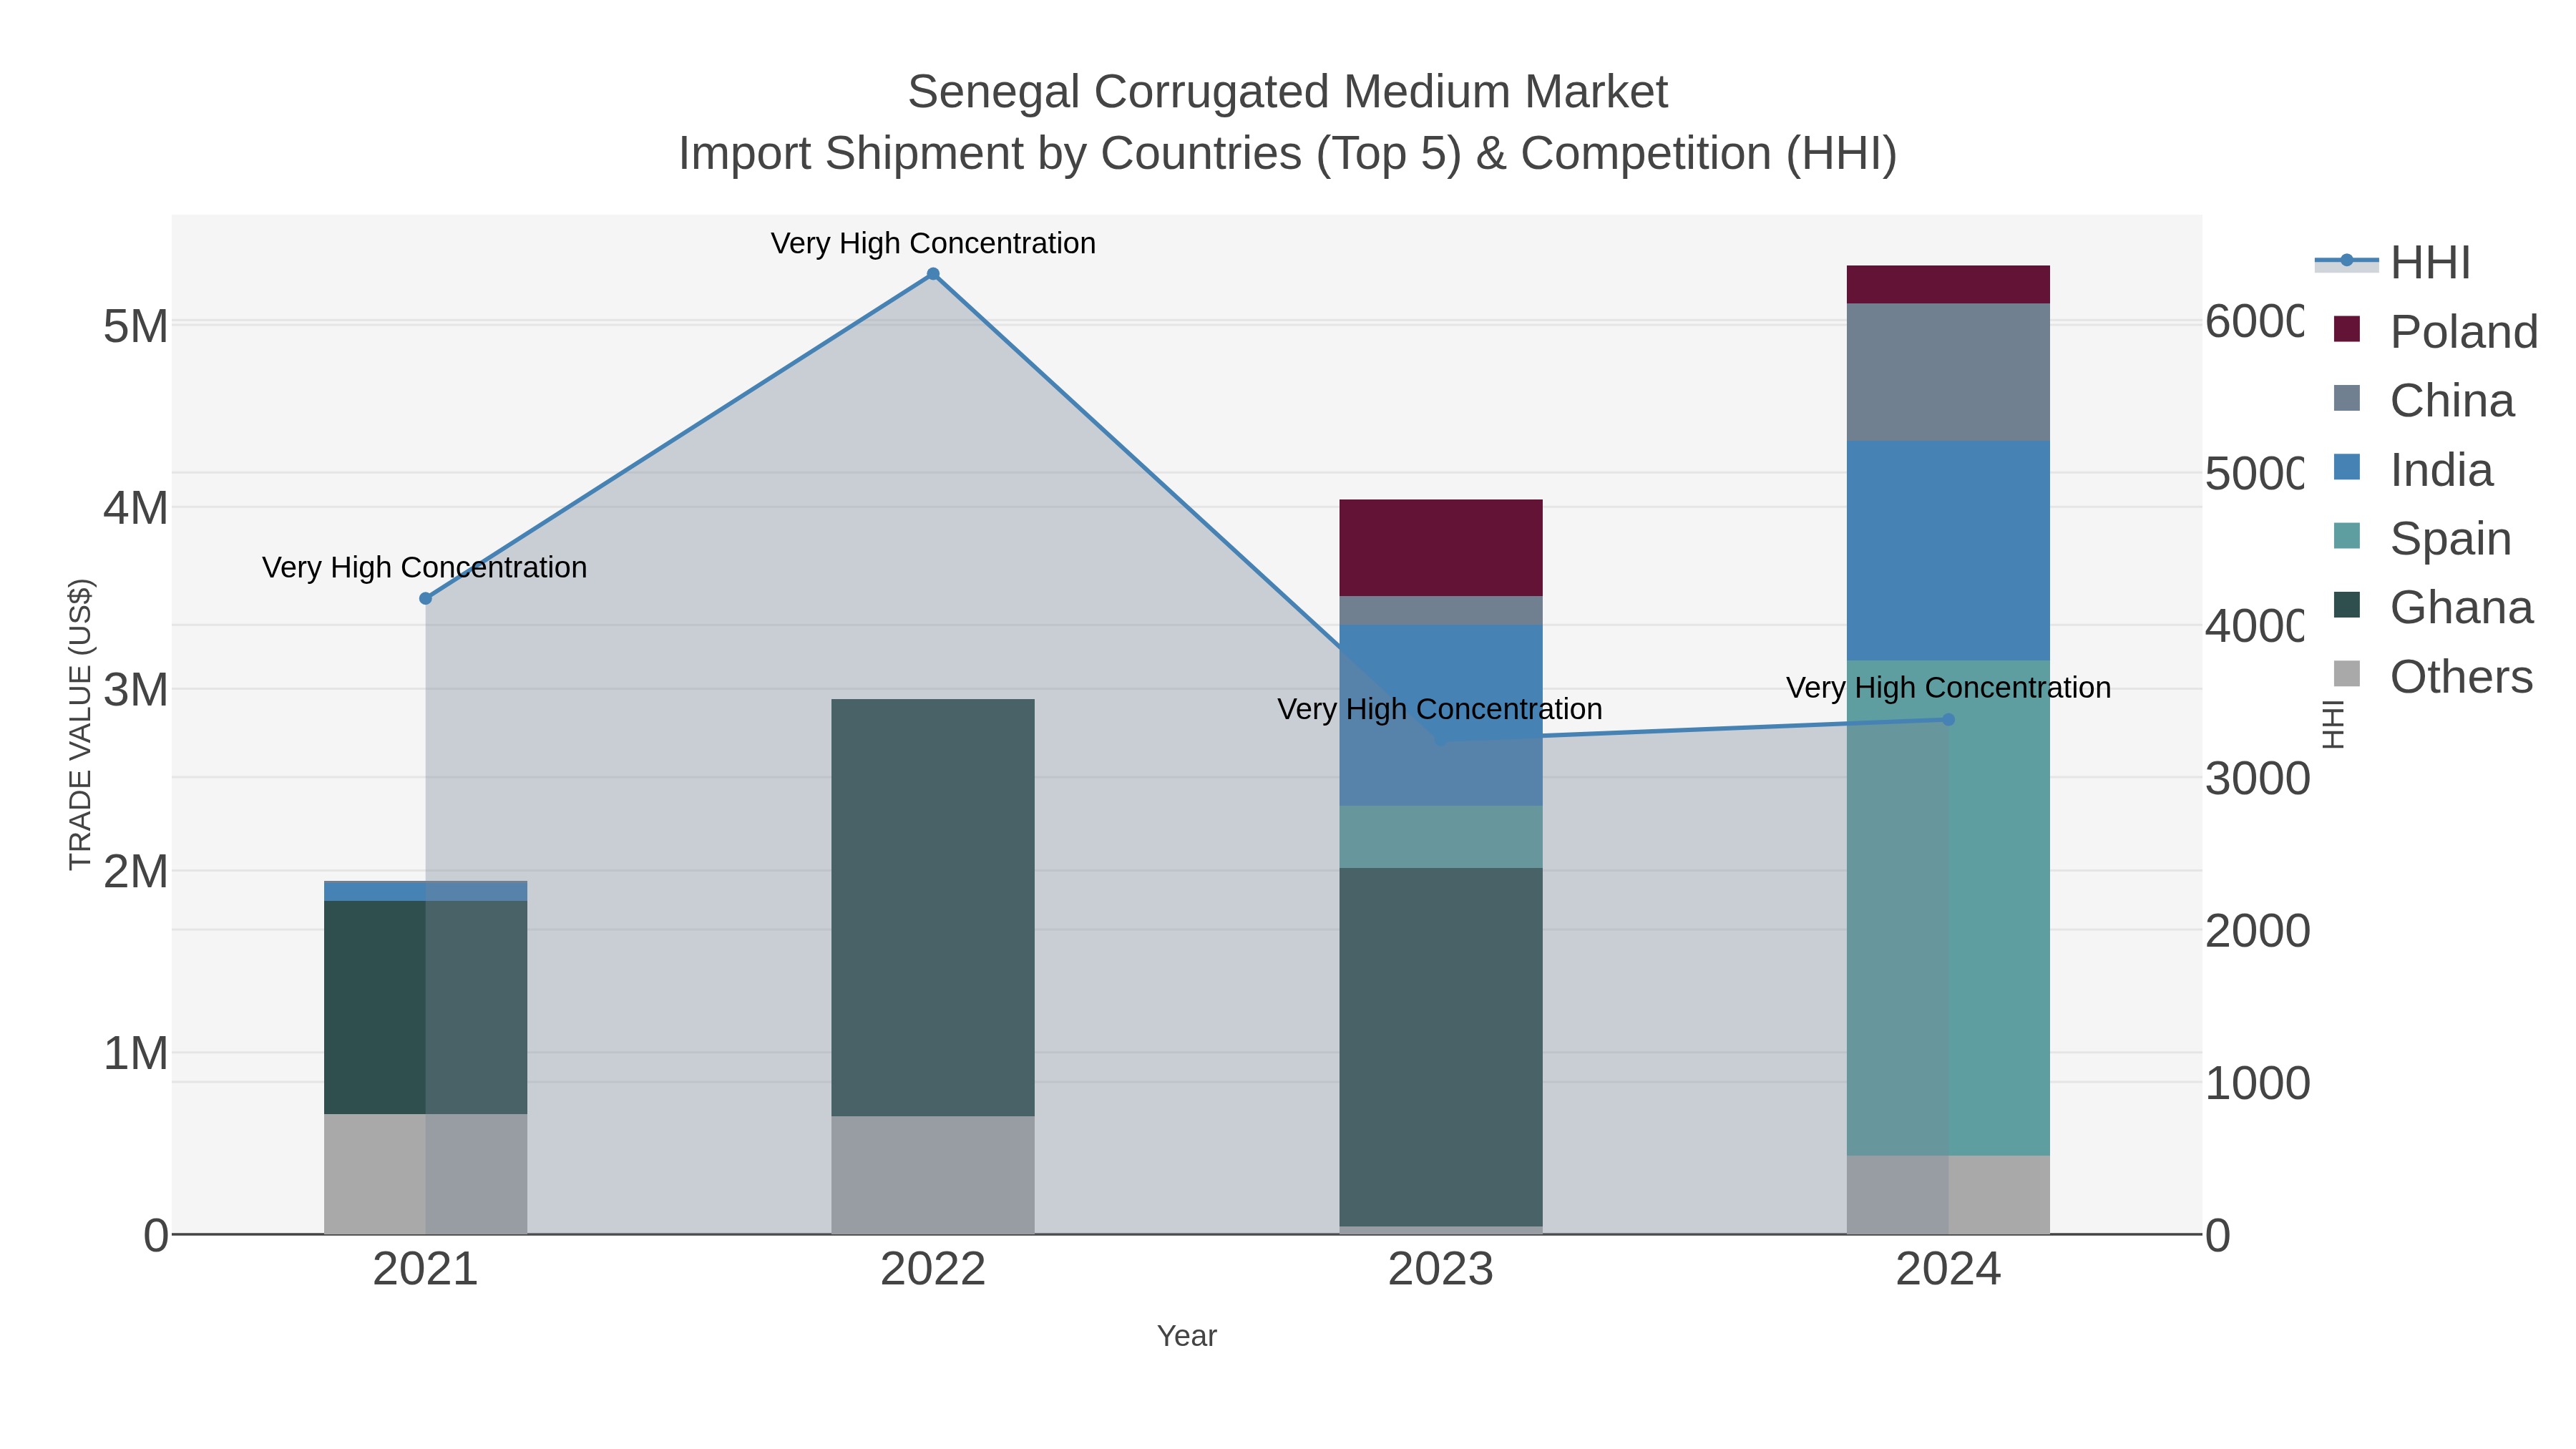Click 2024 Very High Concentration annotation
The image size is (2576, 1449).
(x=1948, y=688)
